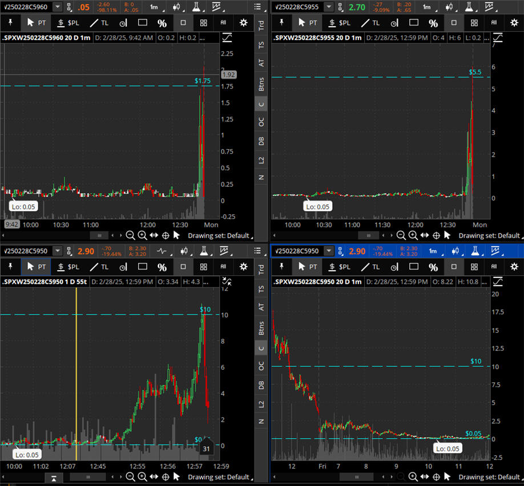Open drawing settings gear in top-left toolbar
Image resolution: width=524 pixels, height=486 pixels.
pyautogui.click(x=244, y=23)
